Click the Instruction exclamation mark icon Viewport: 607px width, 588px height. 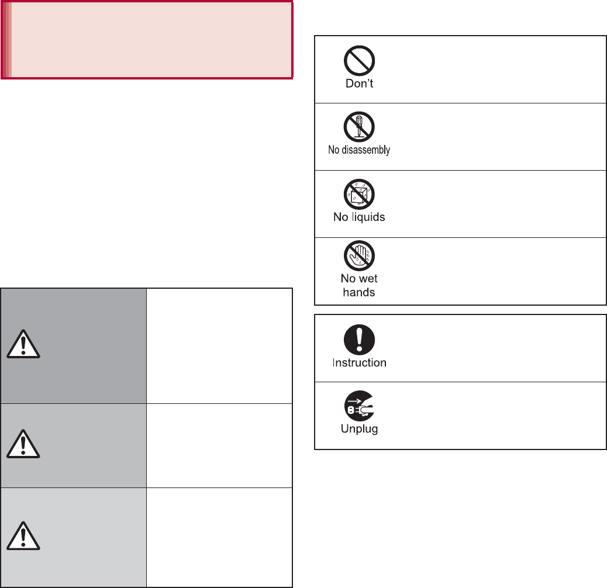(359, 339)
